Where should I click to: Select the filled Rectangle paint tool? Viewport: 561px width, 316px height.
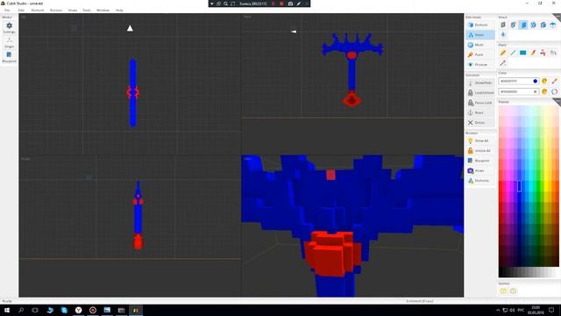523,53
